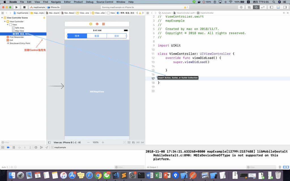Hide or show the Navigator panel

[272, 7]
